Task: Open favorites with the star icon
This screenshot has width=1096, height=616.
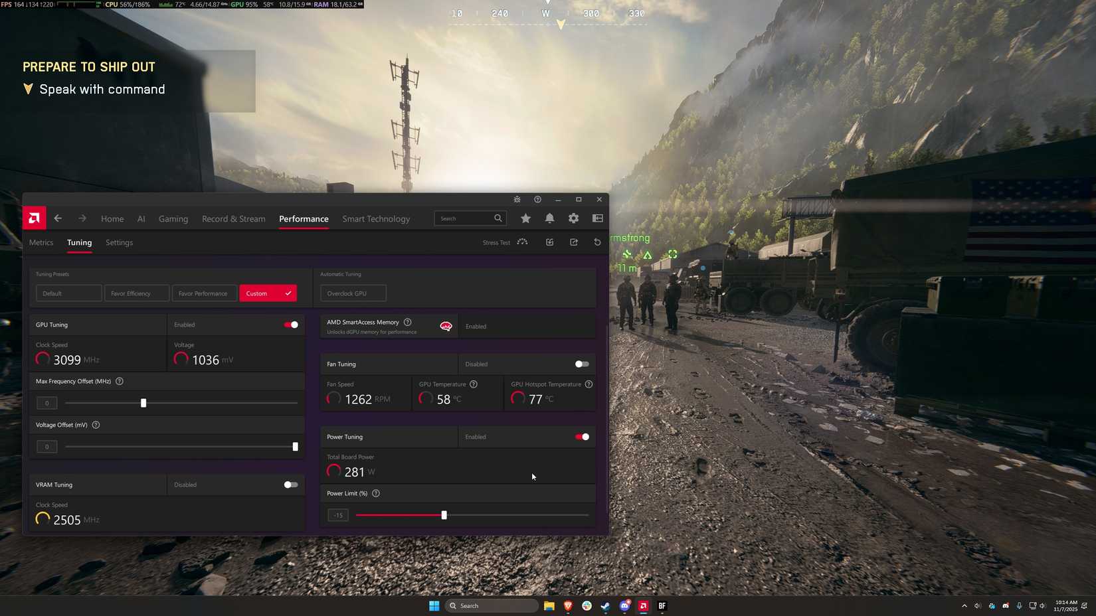Action: 525,218
